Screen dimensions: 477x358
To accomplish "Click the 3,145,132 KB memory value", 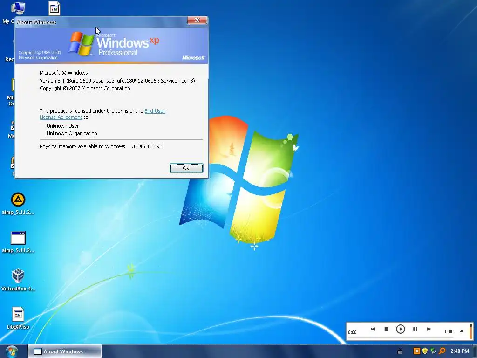I will [x=147, y=146].
